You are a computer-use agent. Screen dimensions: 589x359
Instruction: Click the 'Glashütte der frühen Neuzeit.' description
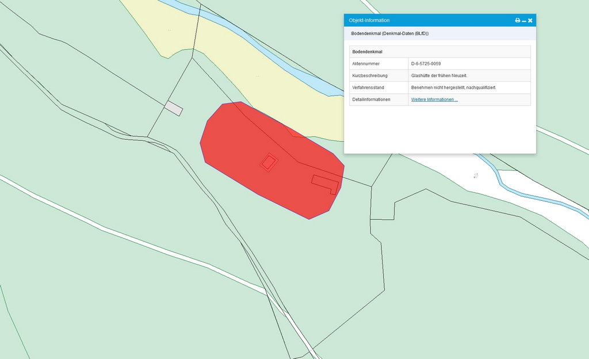439,75
